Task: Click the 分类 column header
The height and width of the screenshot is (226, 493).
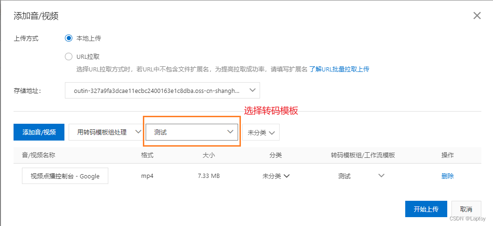Action: (x=275, y=155)
